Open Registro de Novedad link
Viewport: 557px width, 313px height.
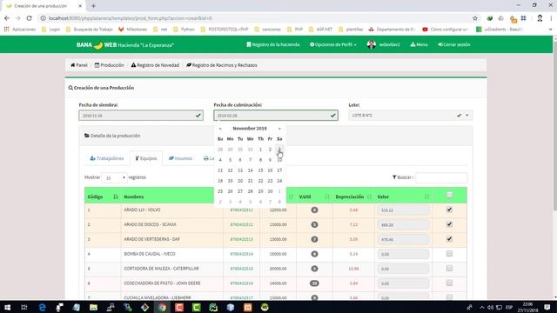pyautogui.click(x=155, y=65)
